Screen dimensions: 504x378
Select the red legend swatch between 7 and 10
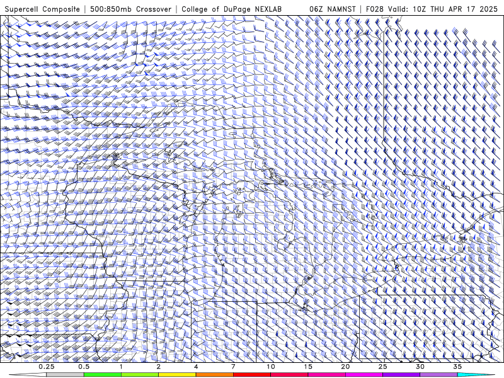pos(251,375)
